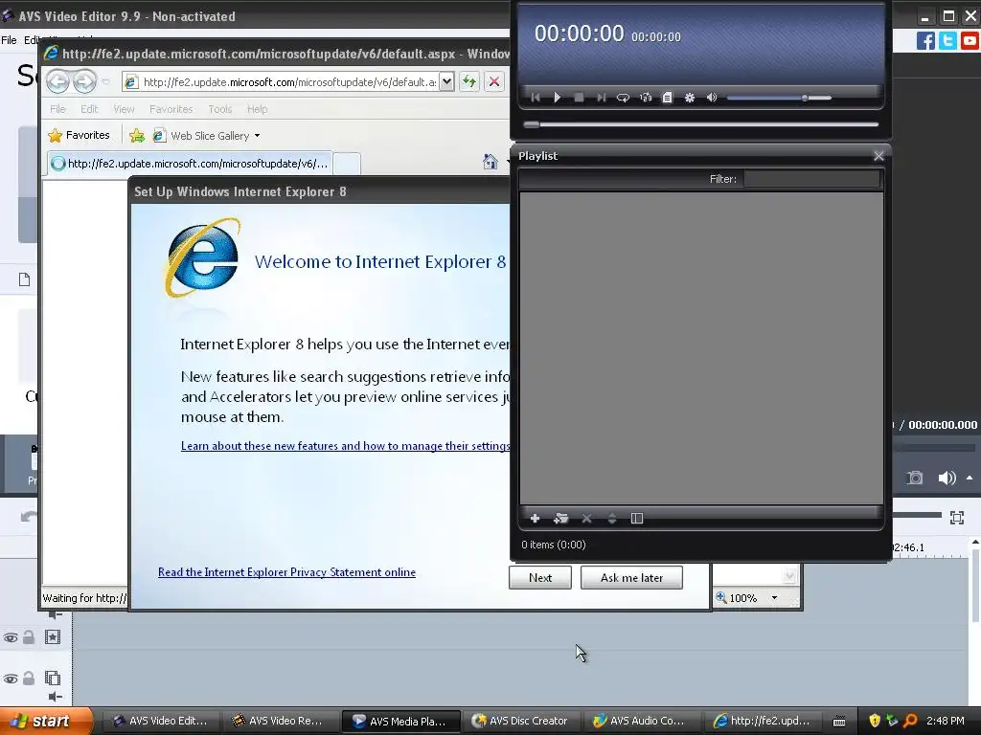Viewport: 981px width, 735px height.
Task: Click Ask me later button
Action: (631, 577)
